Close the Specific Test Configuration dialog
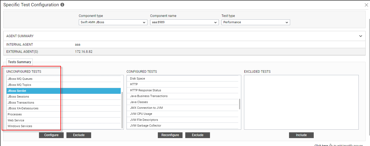Image resolution: width=370 pixels, height=146 pixels. pyautogui.click(x=366, y=5)
